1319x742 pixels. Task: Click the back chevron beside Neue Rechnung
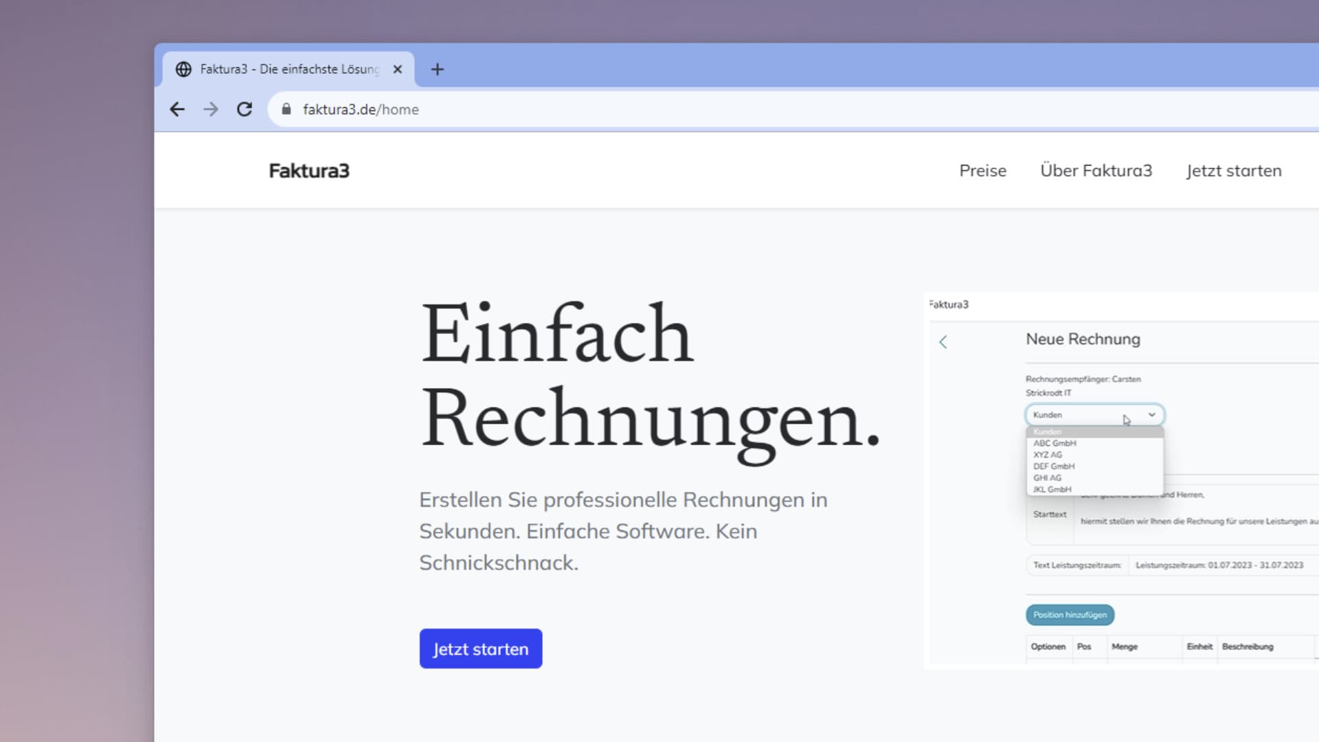(x=943, y=342)
